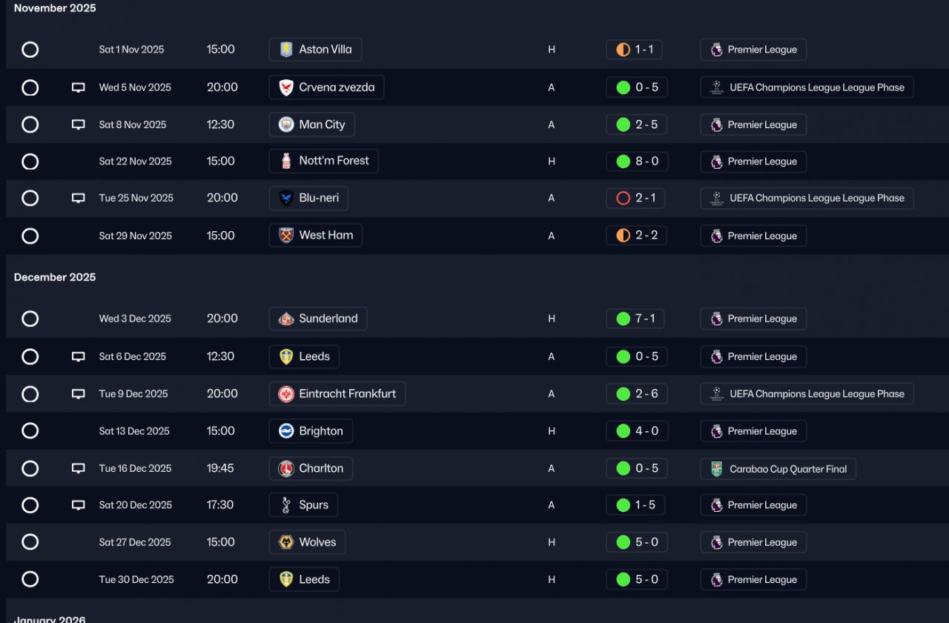Viewport: 949px width, 623px height.
Task: Click the Wolves club badge icon
Action: point(286,542)
